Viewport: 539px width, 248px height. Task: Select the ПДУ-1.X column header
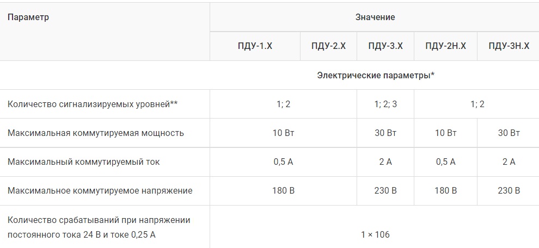(x=255, y=46)
